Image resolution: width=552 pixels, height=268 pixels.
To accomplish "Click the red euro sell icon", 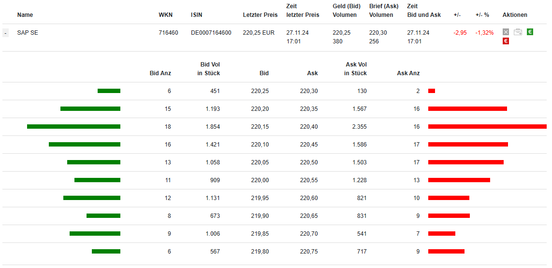I will coord(506,41).
